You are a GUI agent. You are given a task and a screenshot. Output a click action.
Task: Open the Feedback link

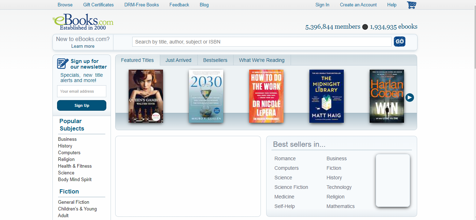(x=179, y=5)
